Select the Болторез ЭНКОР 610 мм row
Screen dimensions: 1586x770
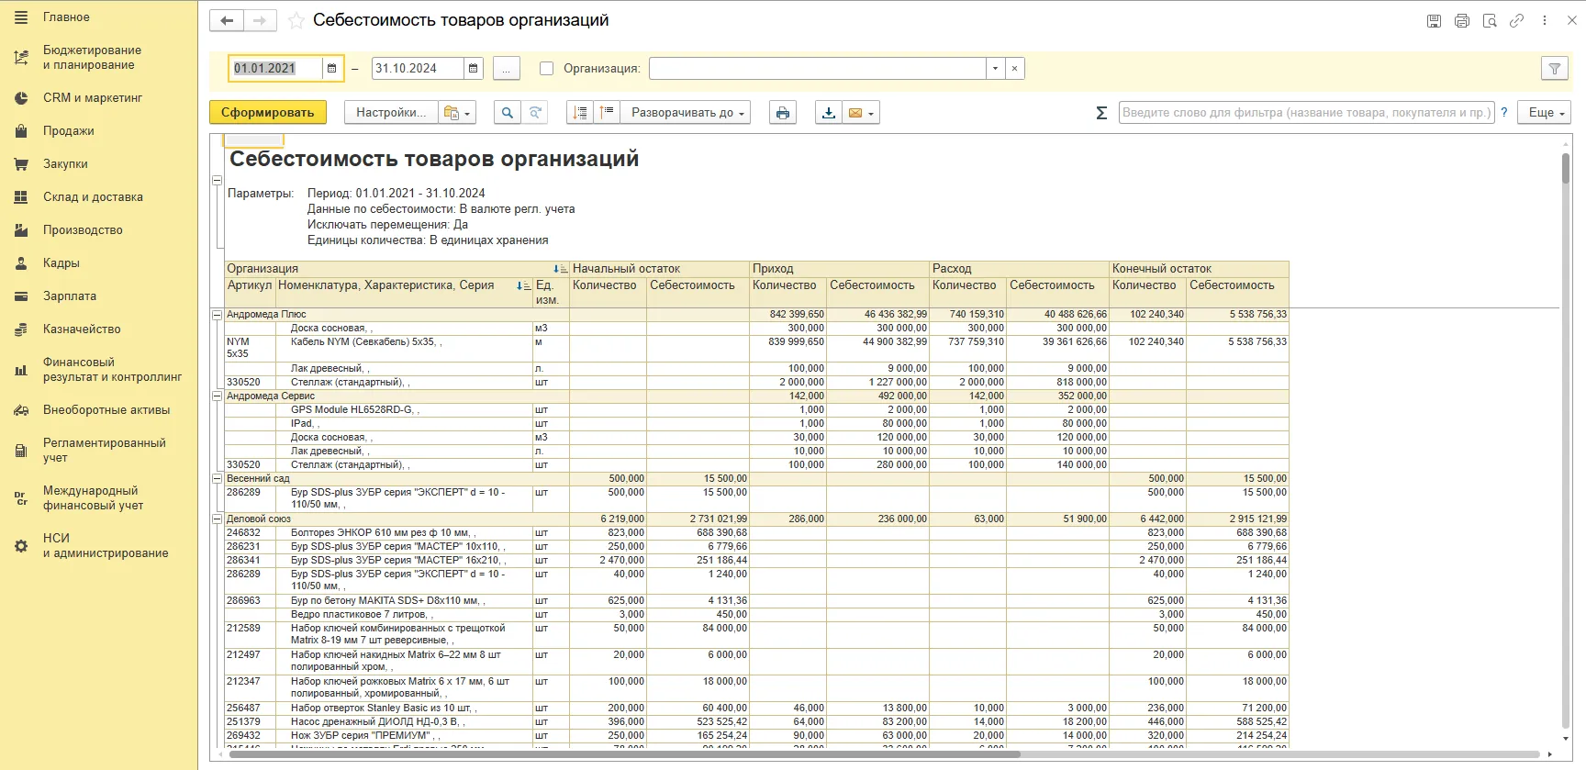[x=756, y=532]
